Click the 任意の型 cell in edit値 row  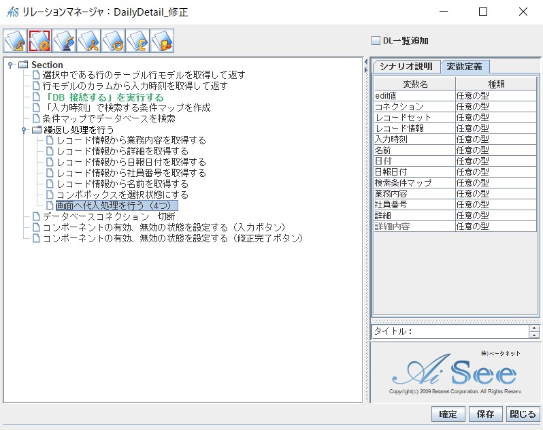tap(496, 96)
